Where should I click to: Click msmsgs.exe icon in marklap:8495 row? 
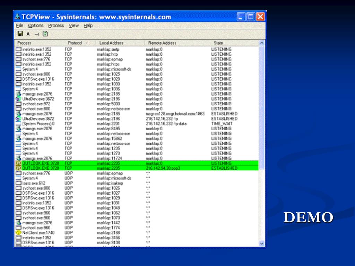(19, 128)
